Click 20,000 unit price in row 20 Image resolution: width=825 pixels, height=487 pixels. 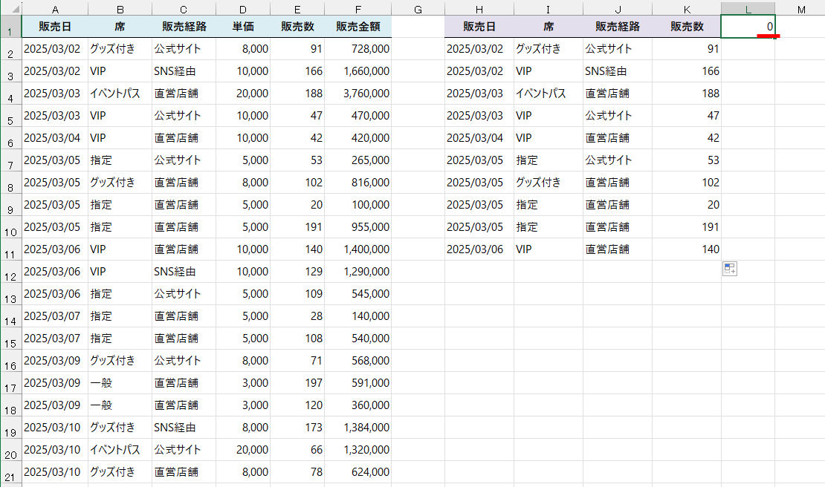243,450
